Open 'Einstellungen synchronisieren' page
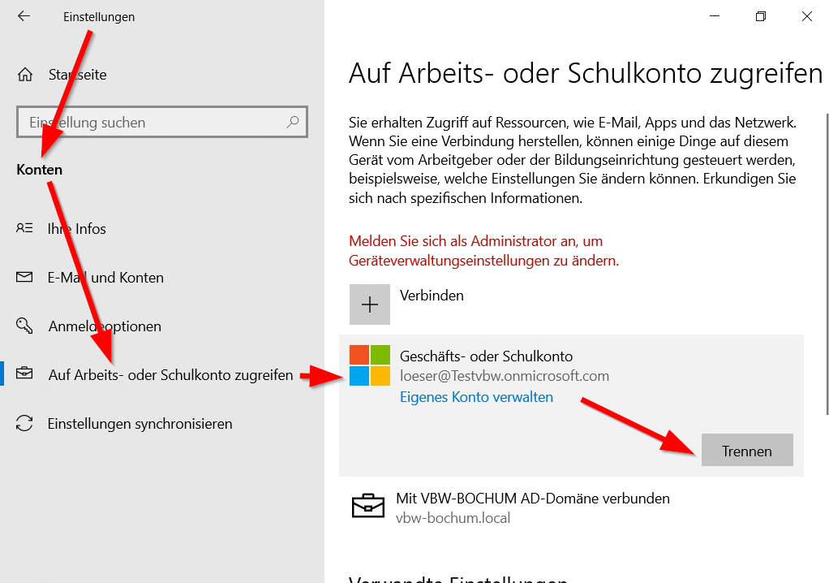 point(140,424)
